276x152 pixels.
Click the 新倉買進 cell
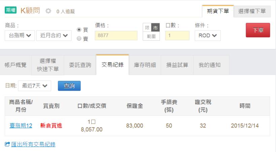pos(51,126)
